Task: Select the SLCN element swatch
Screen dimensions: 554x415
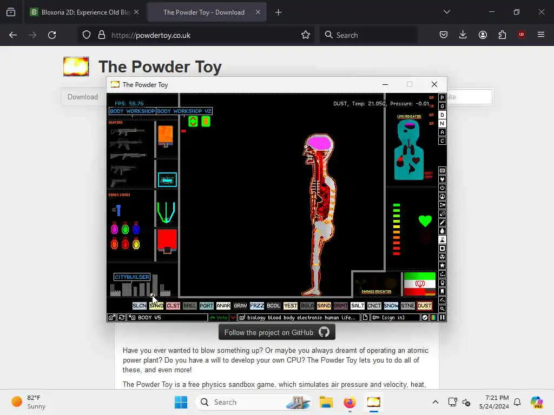Action: pyautogui.click(x=139, y=306)
